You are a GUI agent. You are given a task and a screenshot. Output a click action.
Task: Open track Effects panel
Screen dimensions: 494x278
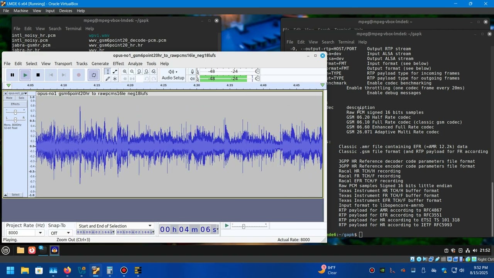coord(15,104)
